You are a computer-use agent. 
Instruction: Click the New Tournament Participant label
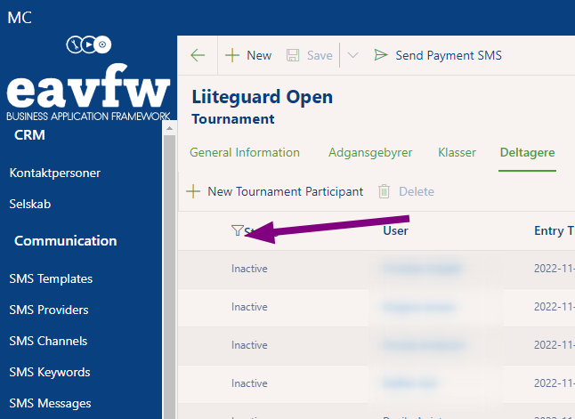[x=286, y=191]
